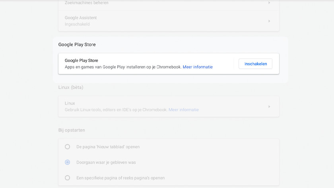The width and height of the screenshot is (334, 188).
Task: Click 'Een specifieke pagina of reeks pagina's openen' text
Action: point(120,178)
